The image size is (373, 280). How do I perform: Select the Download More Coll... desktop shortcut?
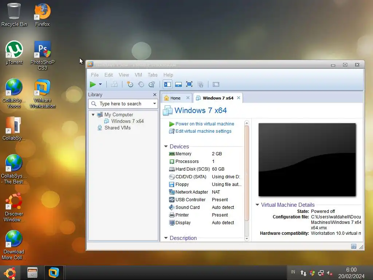14,245
